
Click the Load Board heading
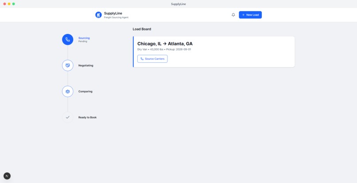coord(142,29)
